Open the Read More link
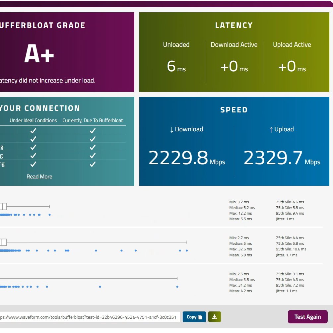333x333 pixels. [39, 176]
